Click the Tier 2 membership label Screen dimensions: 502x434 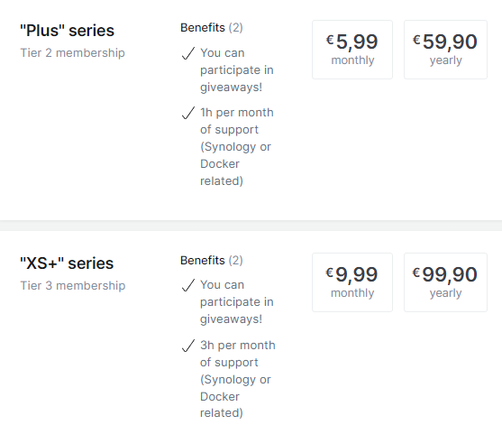[73, 53]
